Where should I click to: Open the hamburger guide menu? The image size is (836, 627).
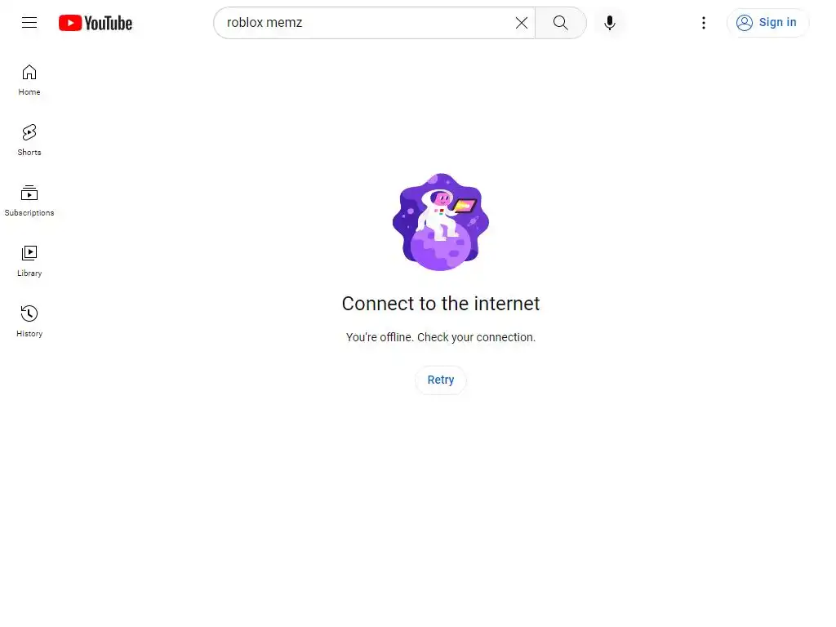[29, 22]
